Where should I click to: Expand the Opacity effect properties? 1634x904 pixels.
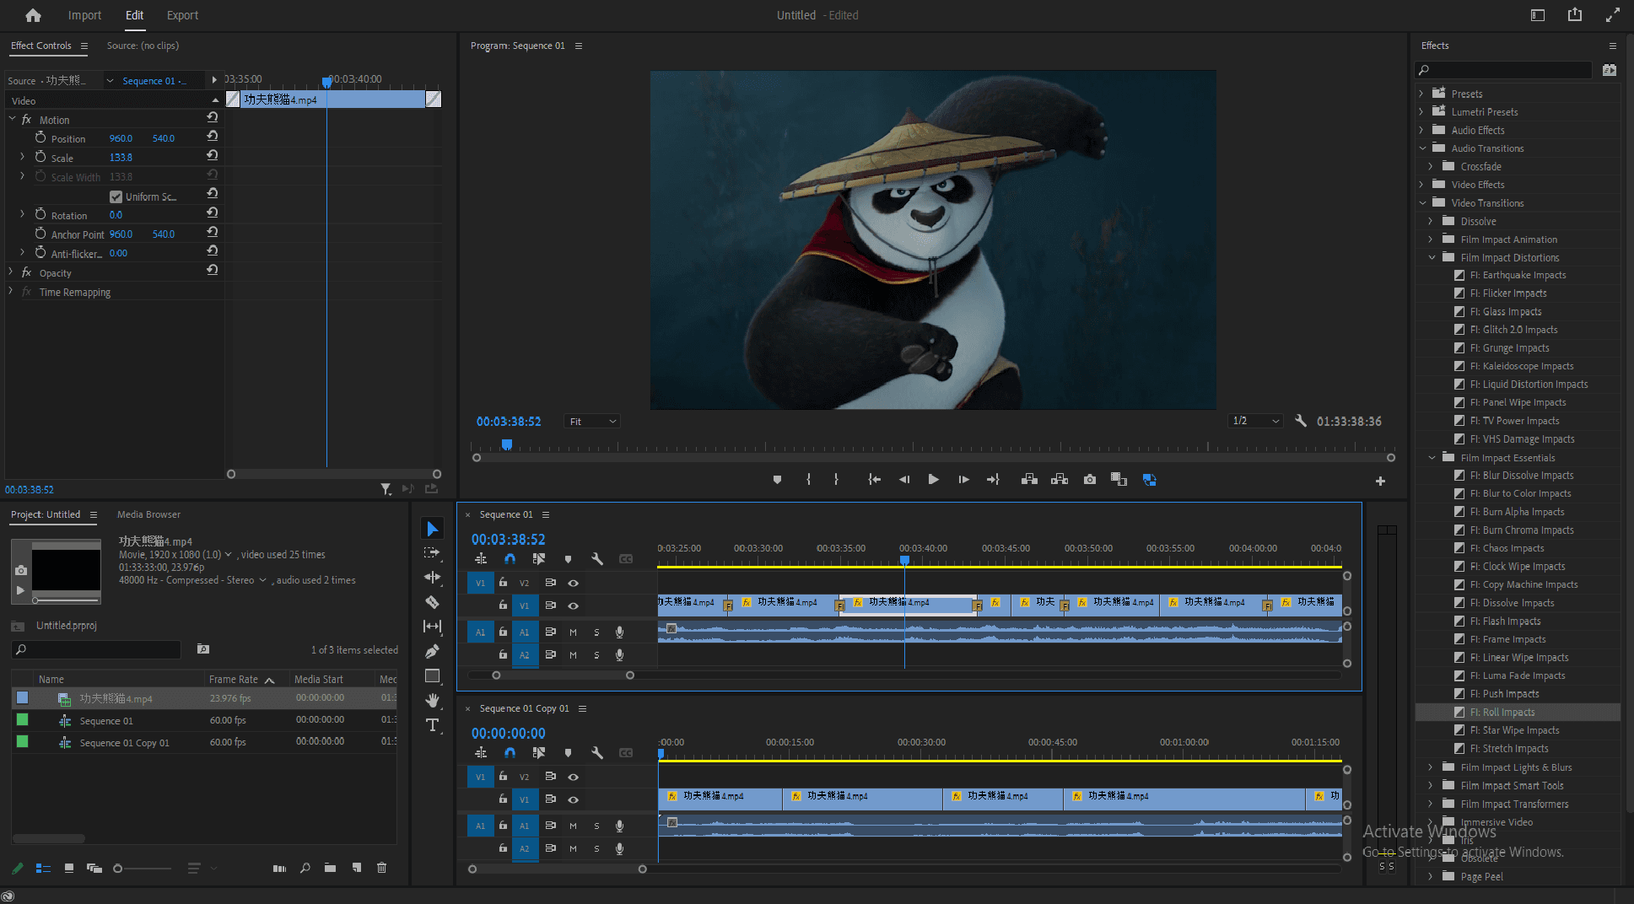11,272
